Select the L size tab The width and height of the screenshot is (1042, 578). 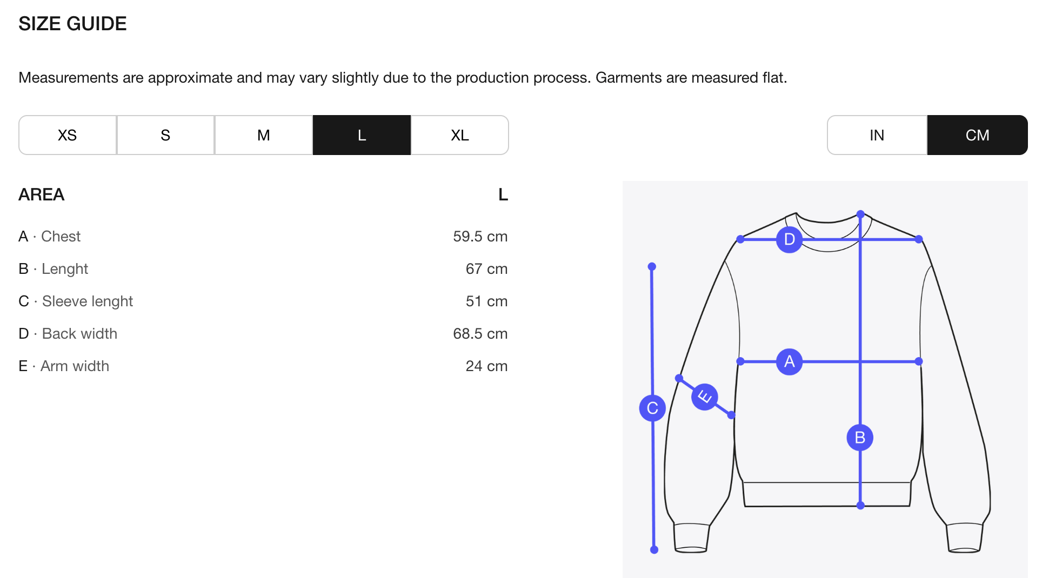pos(362,135)
